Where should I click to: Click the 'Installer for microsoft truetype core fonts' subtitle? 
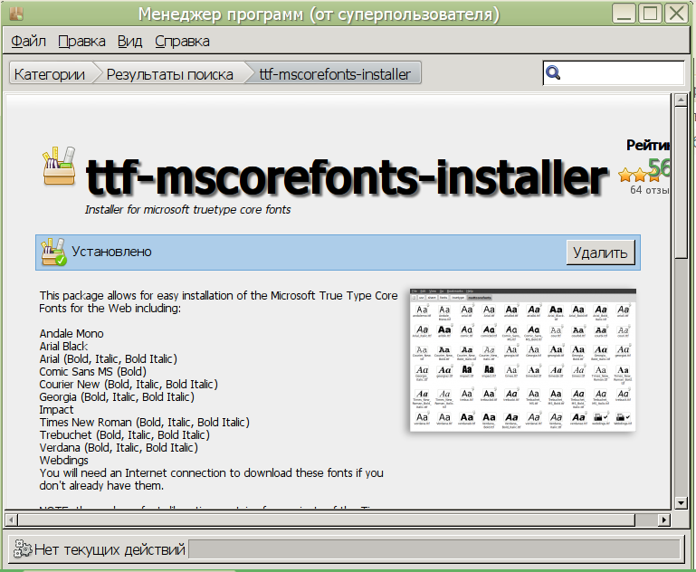point(187,209)
